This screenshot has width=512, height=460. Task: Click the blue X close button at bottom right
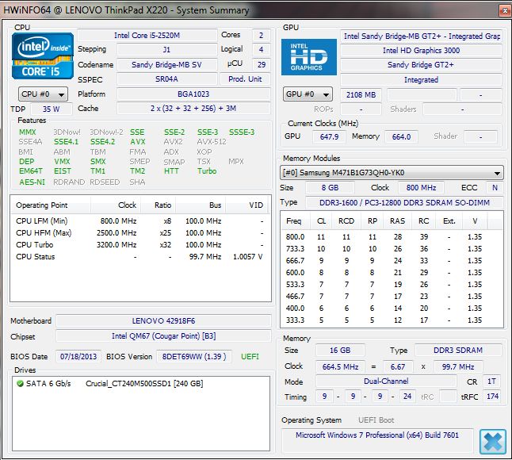pos(493,442)
